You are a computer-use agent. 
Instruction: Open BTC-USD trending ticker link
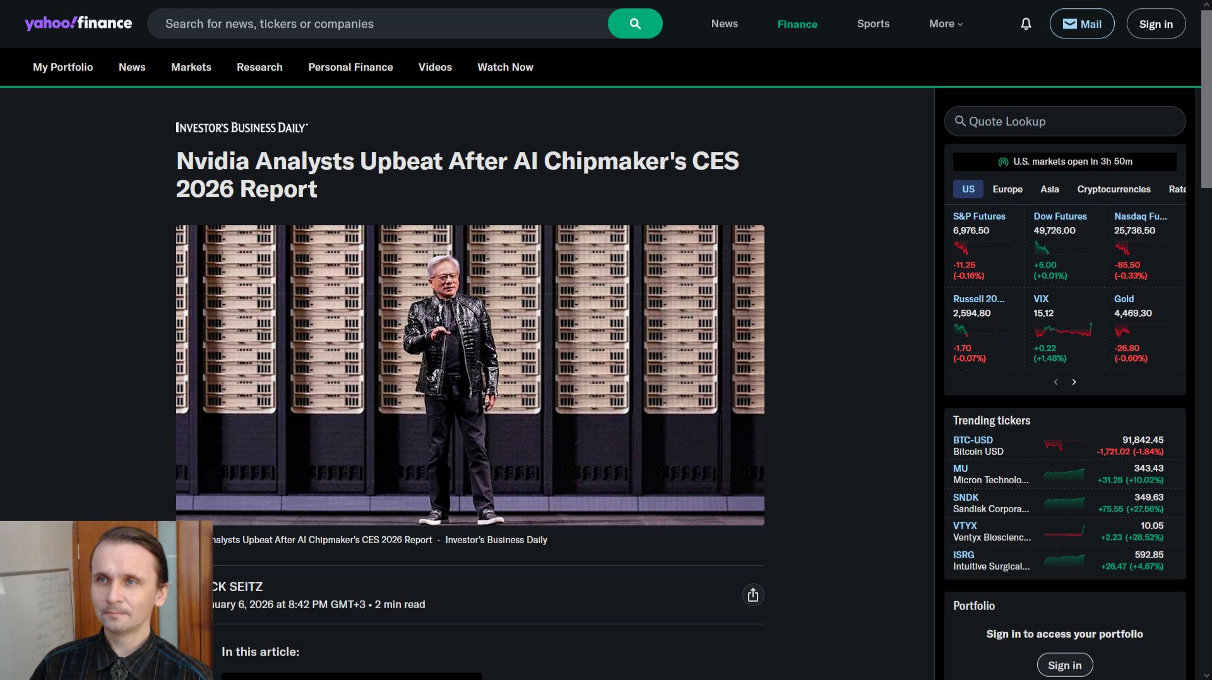click(972, 440)
